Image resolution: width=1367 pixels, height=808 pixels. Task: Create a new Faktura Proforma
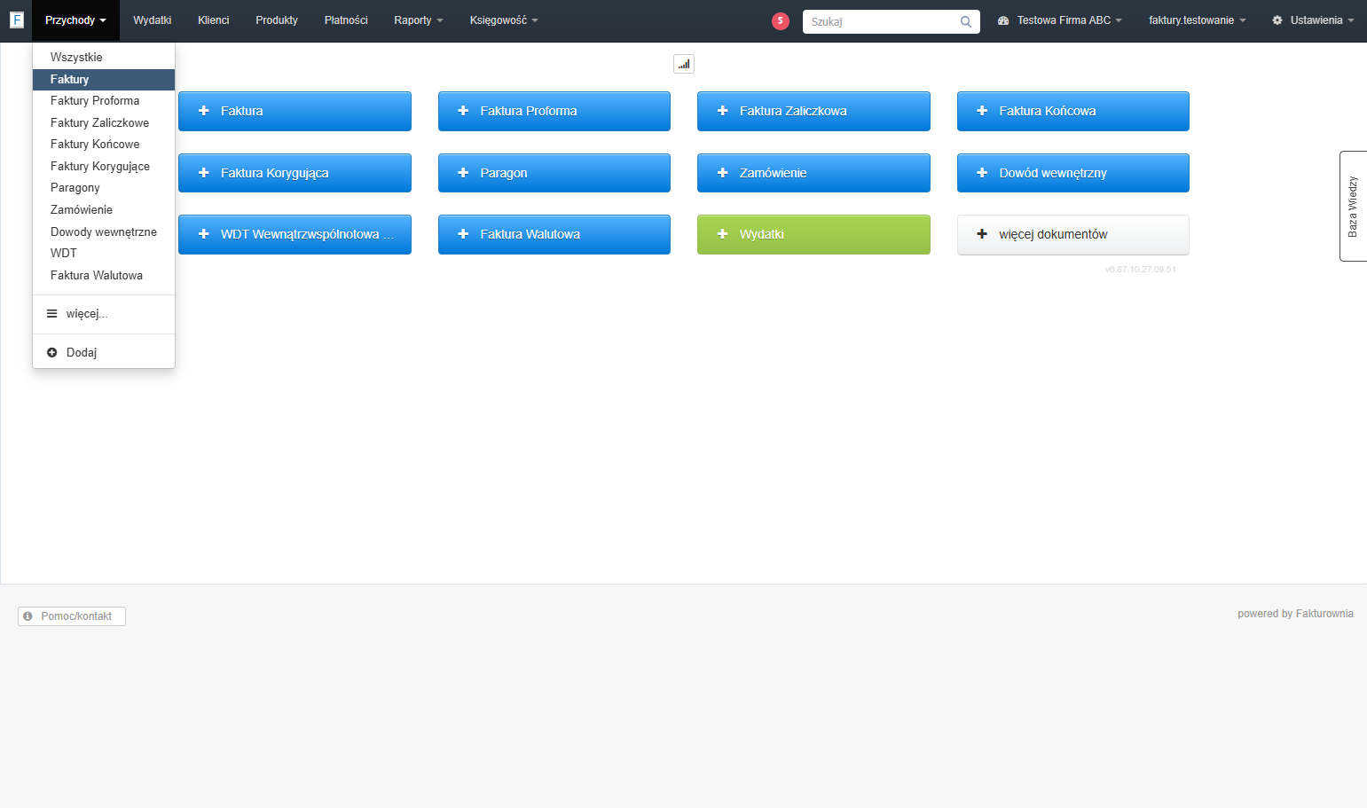554,111
